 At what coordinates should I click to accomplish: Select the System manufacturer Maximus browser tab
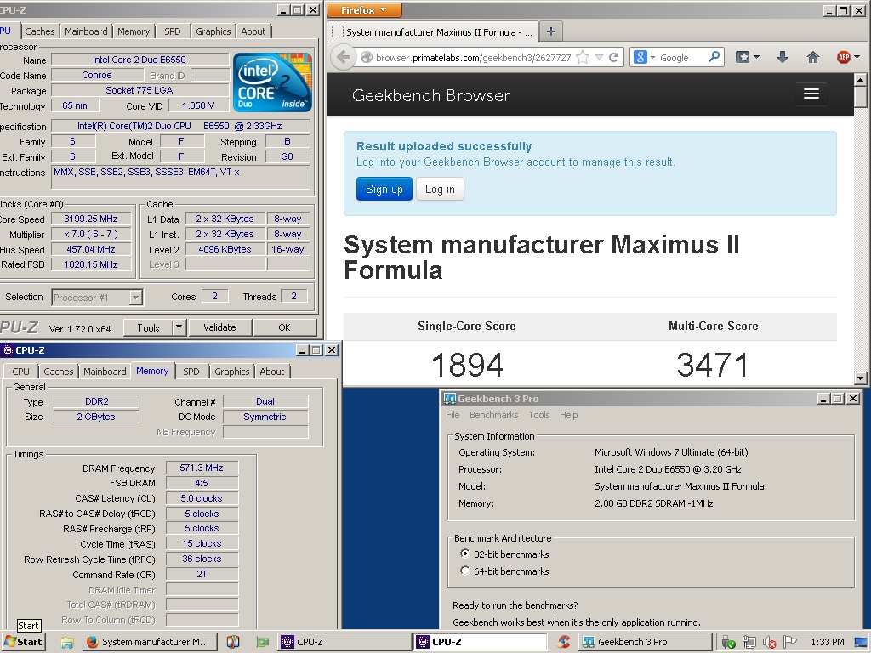pos(433,31)
